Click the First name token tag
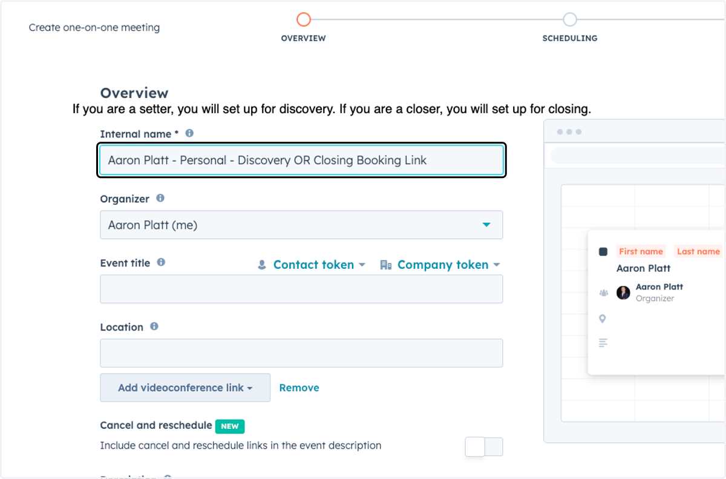 [x=641, y=251]
